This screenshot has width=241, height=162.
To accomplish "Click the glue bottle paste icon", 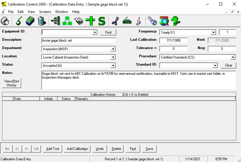I will [139, 21].
